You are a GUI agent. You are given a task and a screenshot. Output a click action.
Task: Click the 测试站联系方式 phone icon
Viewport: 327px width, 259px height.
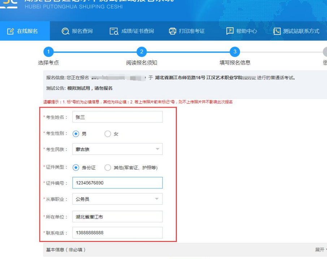(x=277, y=31)
